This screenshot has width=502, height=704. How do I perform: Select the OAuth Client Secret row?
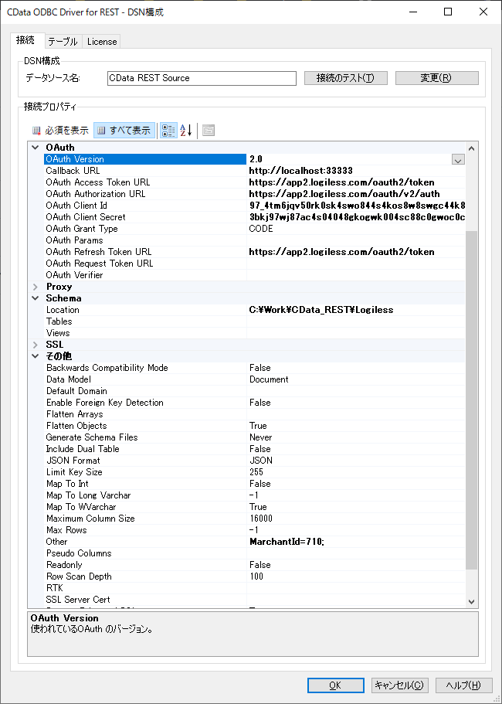(255, 217)
